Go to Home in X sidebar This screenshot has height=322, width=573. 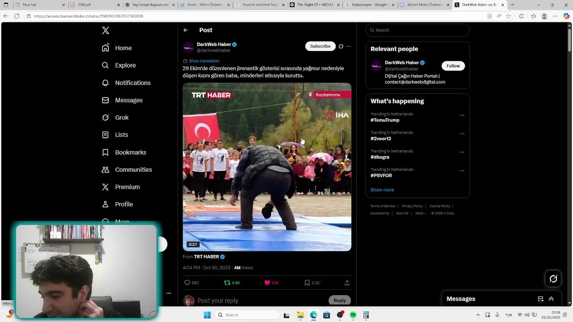tap(117, 48)
